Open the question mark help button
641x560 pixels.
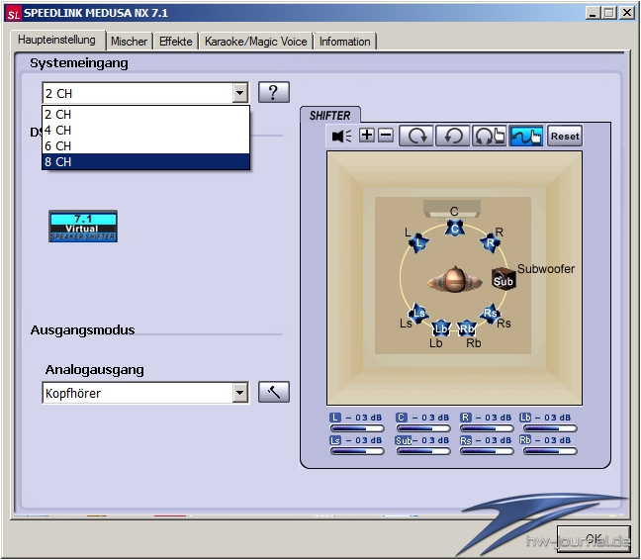click(274, 92)
